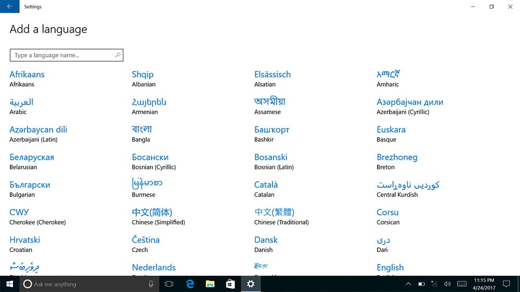Open the Action Center notifications icon
Image resolution: width=520 pixels, height=292 pixels.
pos(506,284)
